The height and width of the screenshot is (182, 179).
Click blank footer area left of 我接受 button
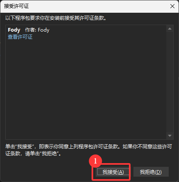(x=46, y=172)
